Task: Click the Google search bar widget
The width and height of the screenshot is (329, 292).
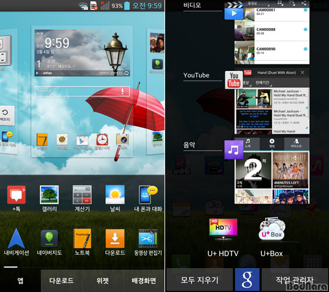Action: pos(82,91)
